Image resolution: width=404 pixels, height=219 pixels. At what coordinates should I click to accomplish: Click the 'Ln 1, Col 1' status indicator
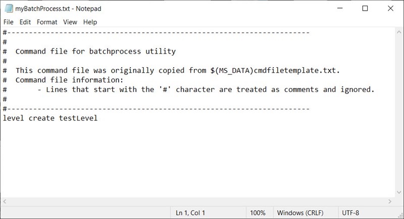tap(190, 213)
